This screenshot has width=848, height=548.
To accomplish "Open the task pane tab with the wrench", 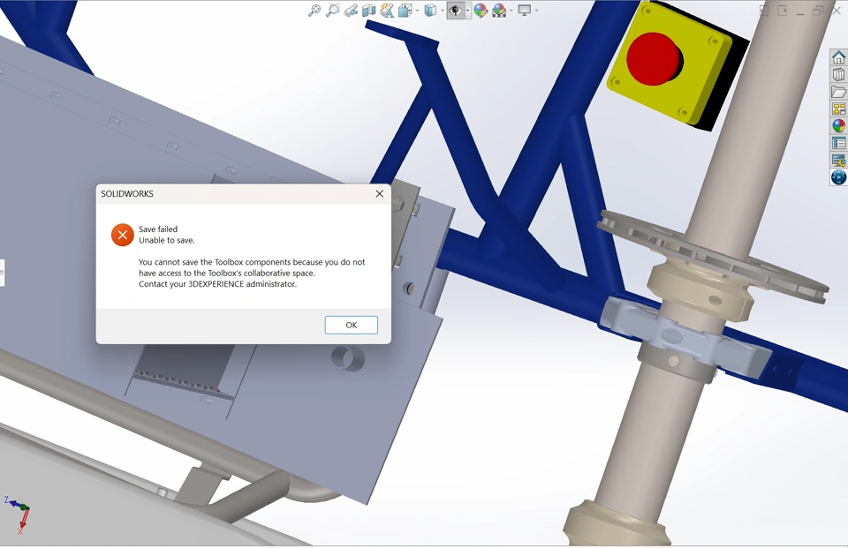I will click(839, 161).
